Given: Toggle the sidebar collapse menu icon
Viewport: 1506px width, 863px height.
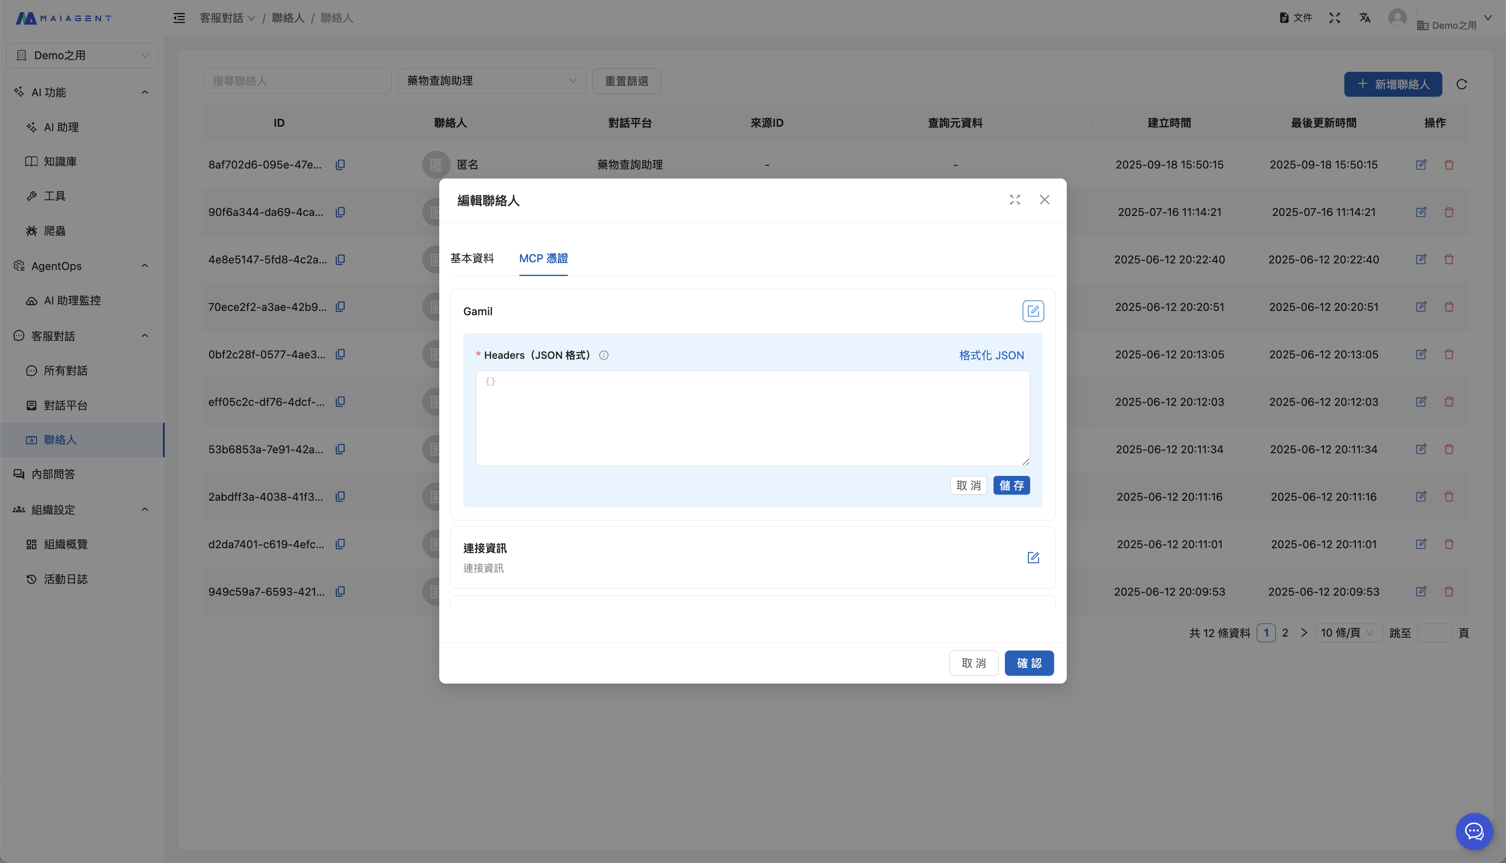Looking at the screenshot, I should (179, 18).
